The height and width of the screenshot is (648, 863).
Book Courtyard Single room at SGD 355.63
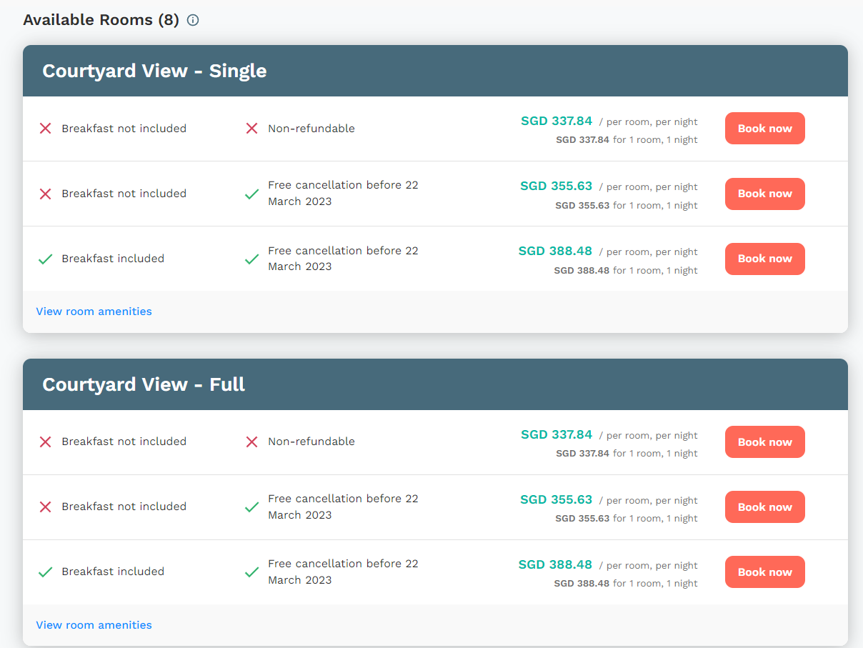click(764, 194)
